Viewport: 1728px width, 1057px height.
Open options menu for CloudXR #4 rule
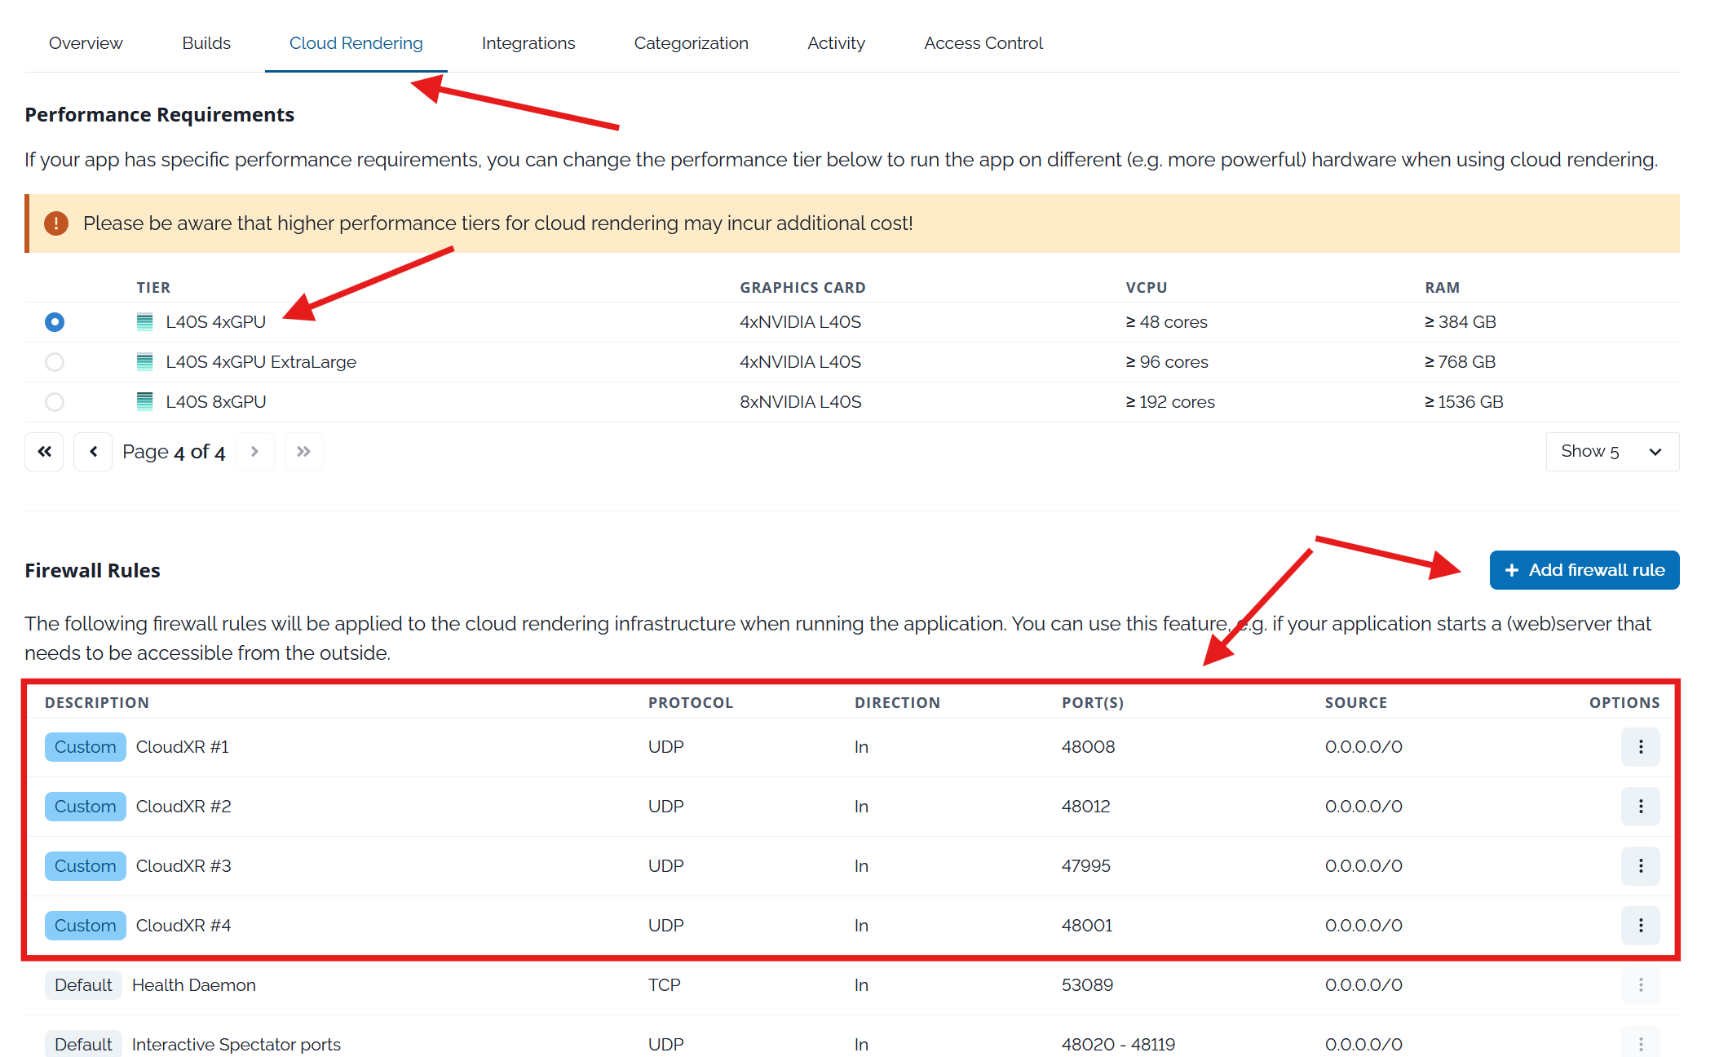click(1640, 926)
